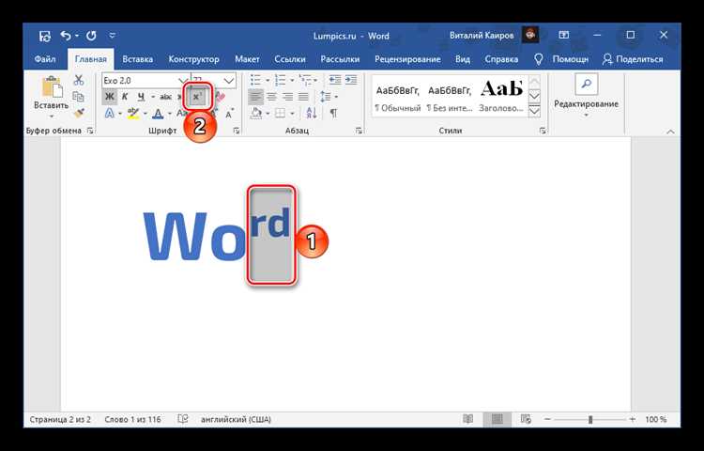The image size is (704, 451).
Task: Click the Save icon in title bar
Action: pyautogui.click(x=45, y=36)
